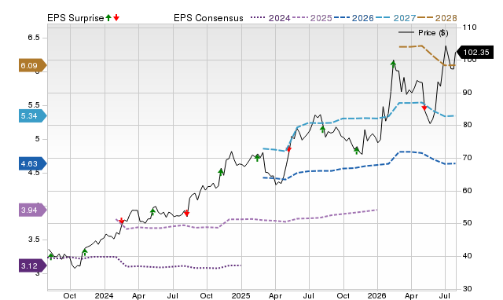Click the first green surprise arrow at chart start
Image resolution: width=503 pixels, height=300 pixels.
point(50,256)
